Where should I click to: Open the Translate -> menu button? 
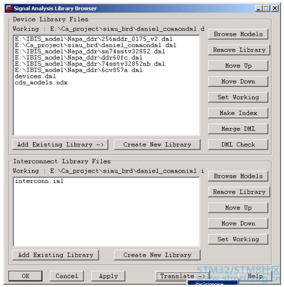[x=182, y=276]
